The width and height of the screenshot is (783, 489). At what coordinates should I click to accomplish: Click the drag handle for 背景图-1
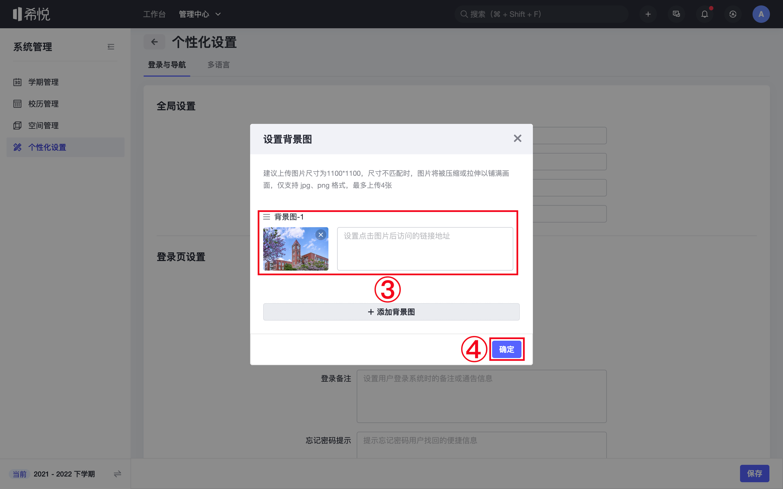267,217
